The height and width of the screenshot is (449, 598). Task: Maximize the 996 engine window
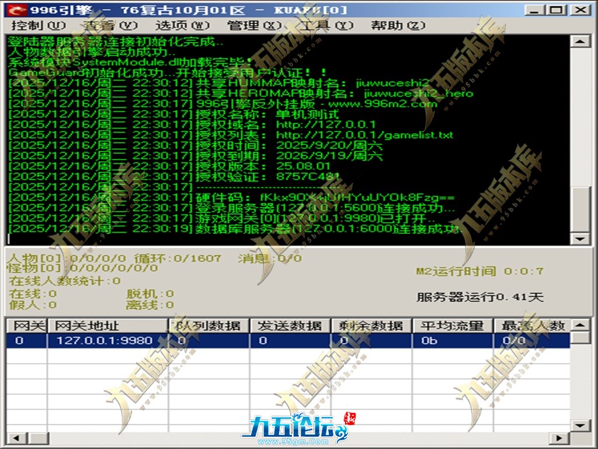(x=557, y=10)
